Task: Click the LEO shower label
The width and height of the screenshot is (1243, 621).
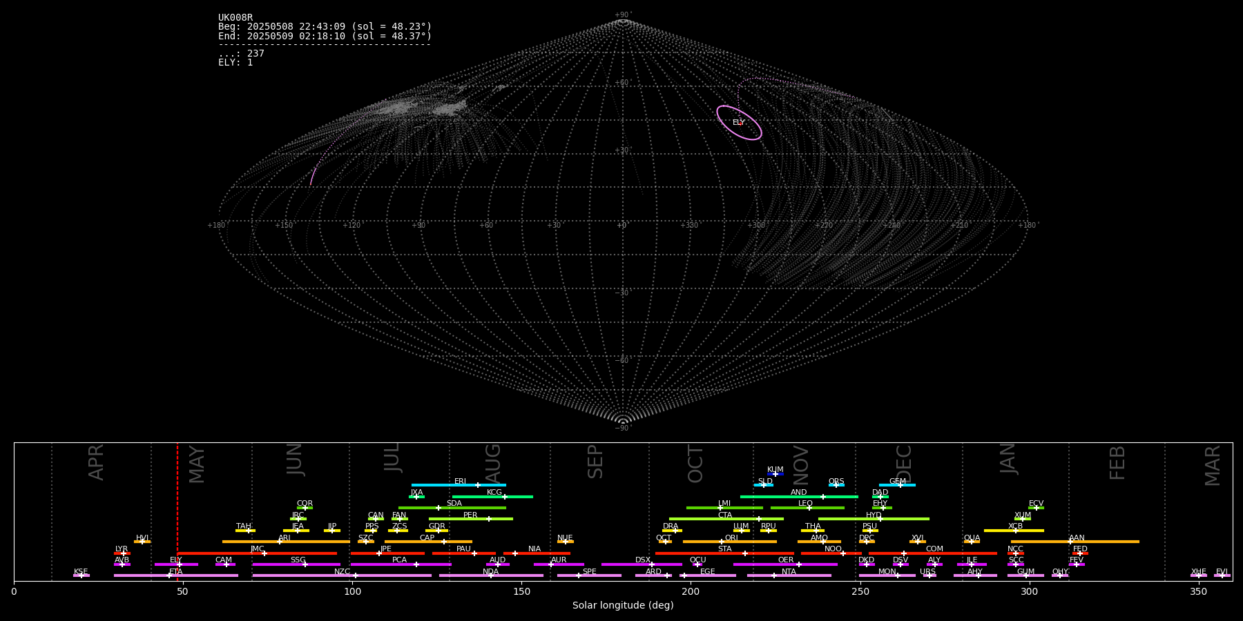Action: pyautogui.click(x=806, y=504)
